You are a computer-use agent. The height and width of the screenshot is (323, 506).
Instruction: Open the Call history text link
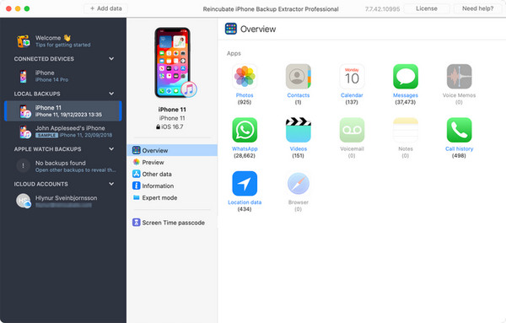point(459,148)
